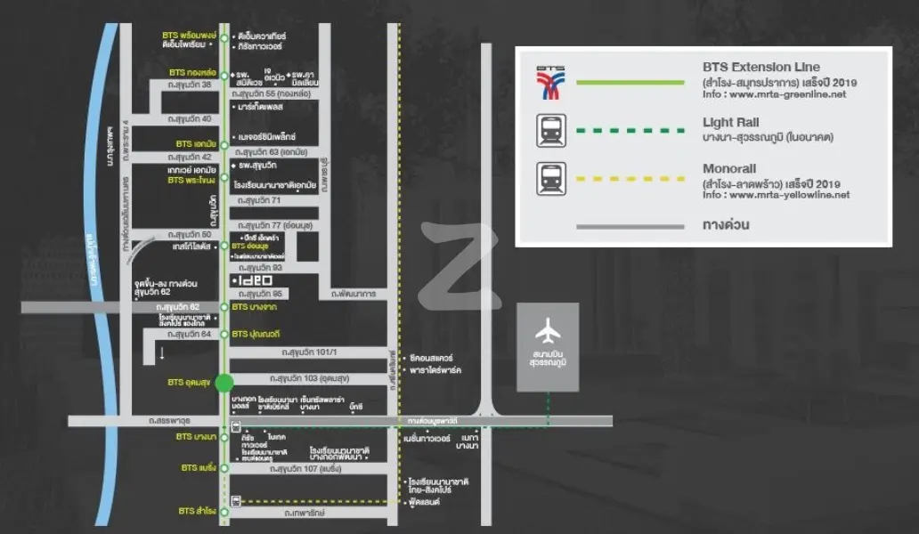This screenshot has height=534, width=919.
Task: Click the ดิเอ็มควาเทียร์ landmark label
Action: (262, 36)
